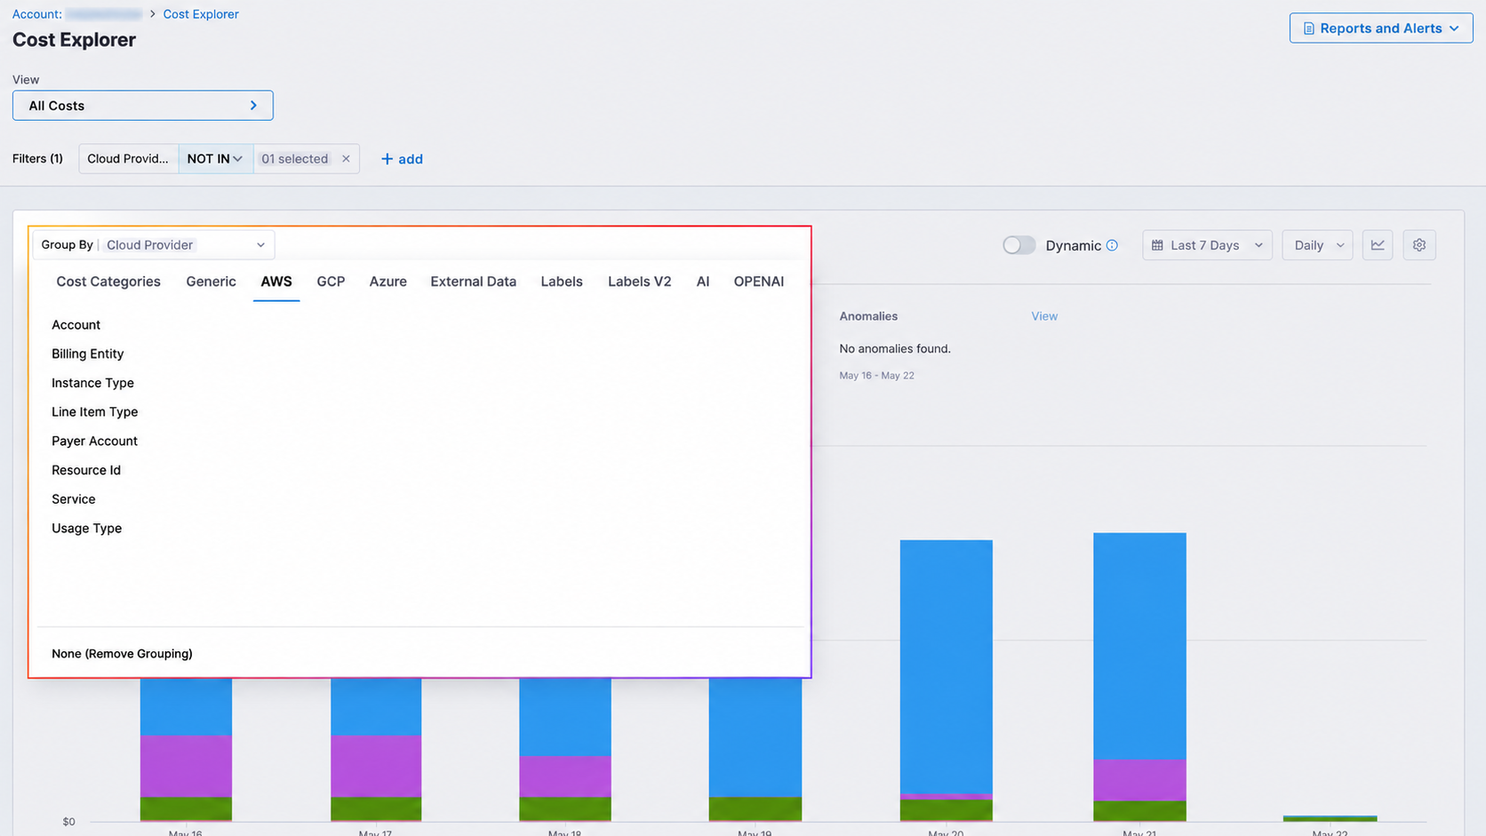
Task: Remove the Cloud Provider filter with X
Action: tap(346, 159)
